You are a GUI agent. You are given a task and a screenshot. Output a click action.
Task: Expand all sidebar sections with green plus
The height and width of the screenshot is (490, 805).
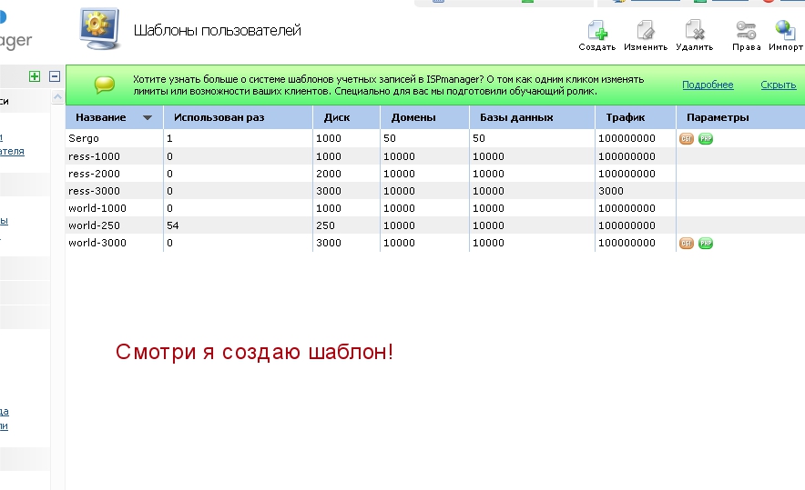pyautogui.click(x=35, y=77)
